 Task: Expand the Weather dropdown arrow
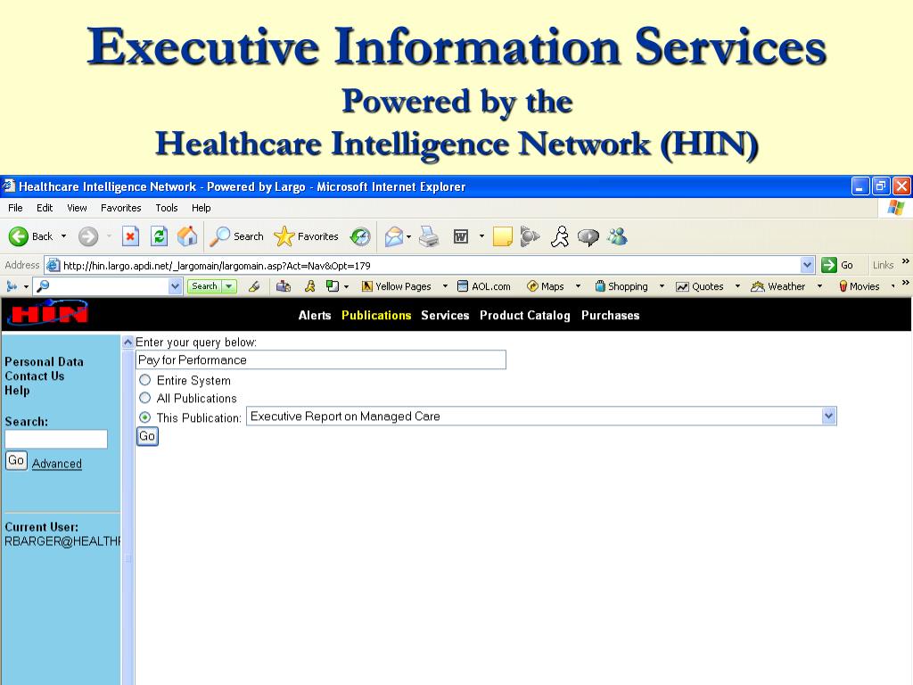(819, 286)
